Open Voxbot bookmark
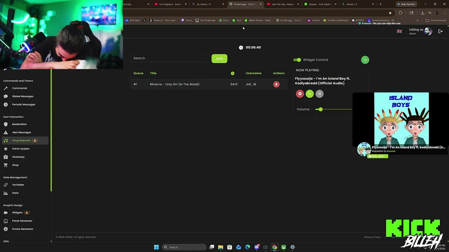Viewport: 449px width, 252px height. coord(314,20)
